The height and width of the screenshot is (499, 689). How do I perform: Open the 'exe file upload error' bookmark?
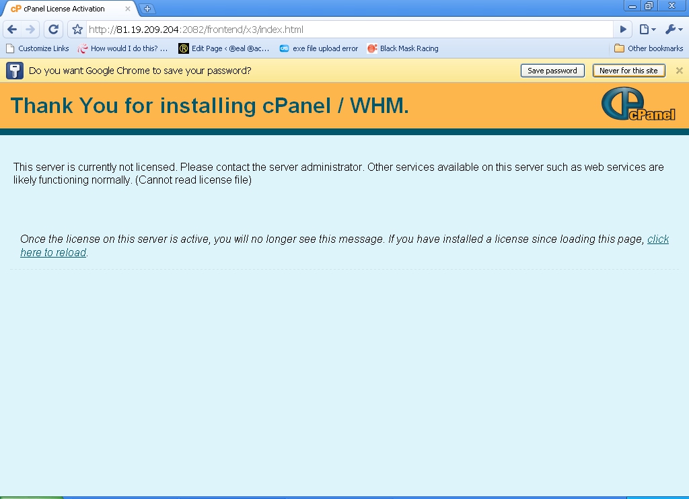pos(319,48)
